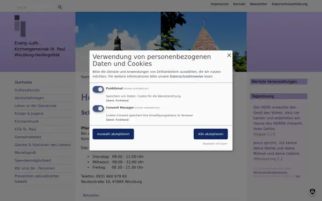Screen dimensions: 322x201
Task: Click the church logo icon
Action: (x=20, y=26)
